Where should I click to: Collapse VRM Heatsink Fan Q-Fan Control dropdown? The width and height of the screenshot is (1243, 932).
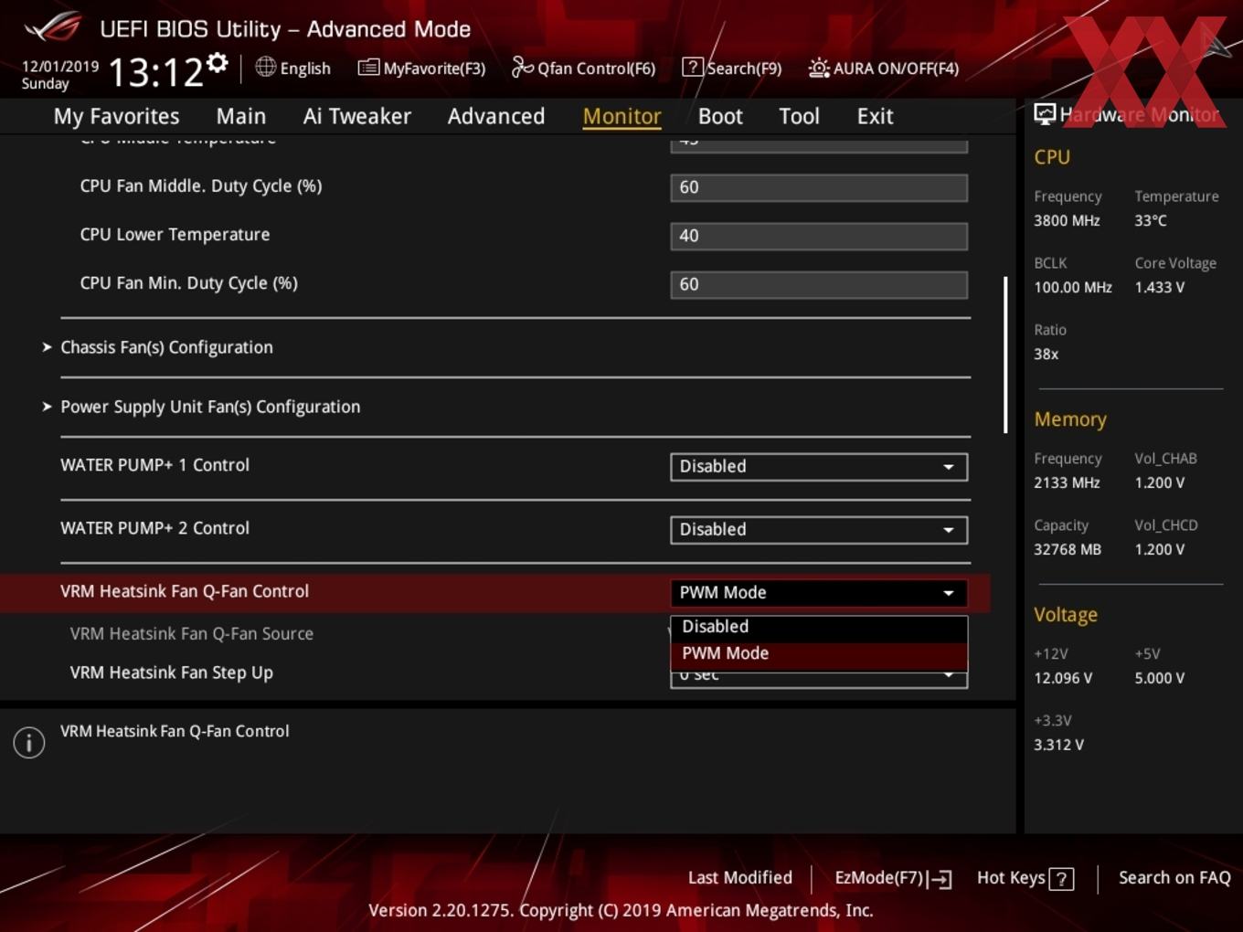click(819, 593)
